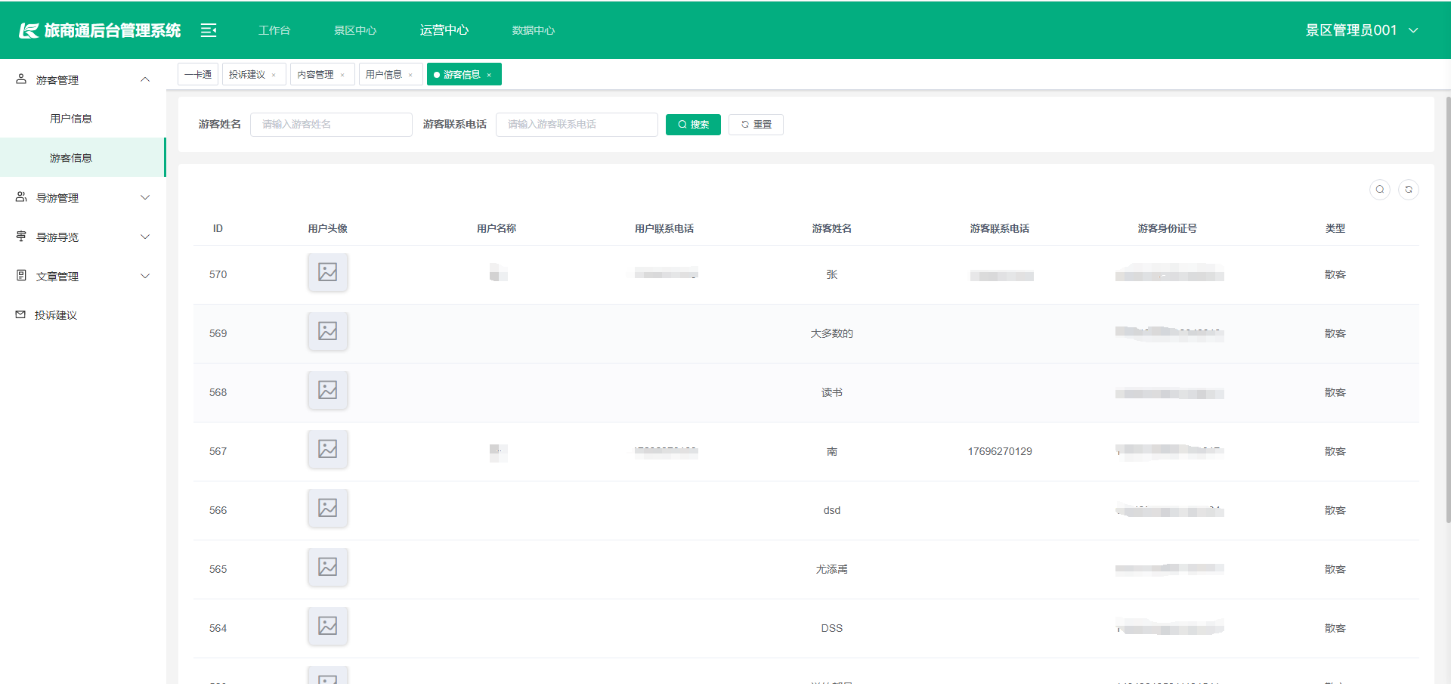Expand the 导游管理 sidebar section
1451x684 pixels.
pos(145,197)
